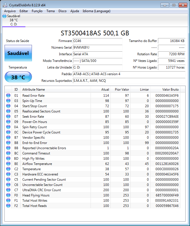Click the Letra da Unidade field C: D:

pyautogui.click(x=98, y=67)
